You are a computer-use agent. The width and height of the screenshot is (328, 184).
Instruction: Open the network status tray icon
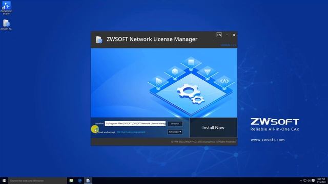click(305, 180)
